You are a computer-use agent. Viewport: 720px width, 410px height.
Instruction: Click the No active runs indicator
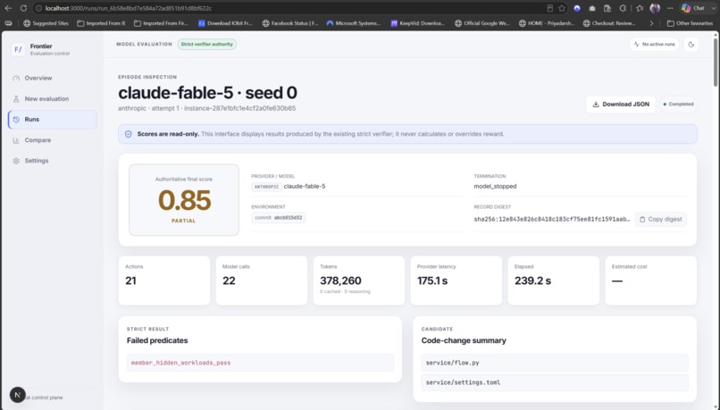pyautogui.click(x=654, y=45)
